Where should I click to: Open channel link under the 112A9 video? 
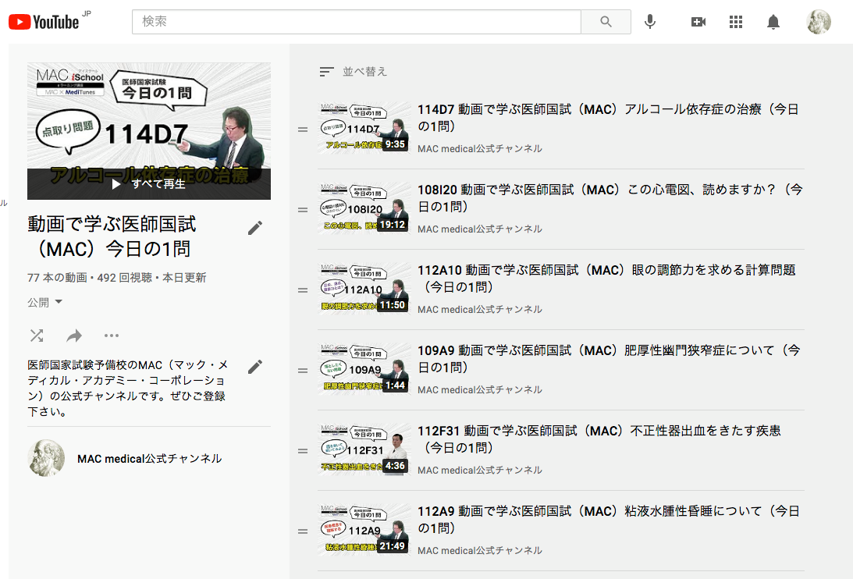click(x=480, y=551)
